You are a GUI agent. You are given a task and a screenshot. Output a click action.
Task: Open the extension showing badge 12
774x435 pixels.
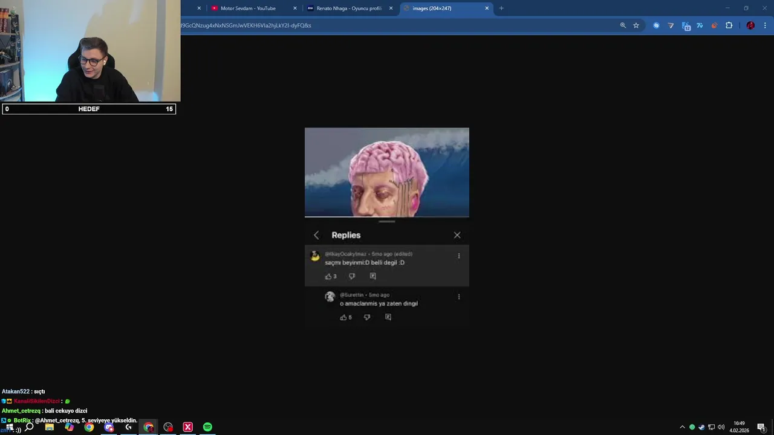tap(686, 26)
